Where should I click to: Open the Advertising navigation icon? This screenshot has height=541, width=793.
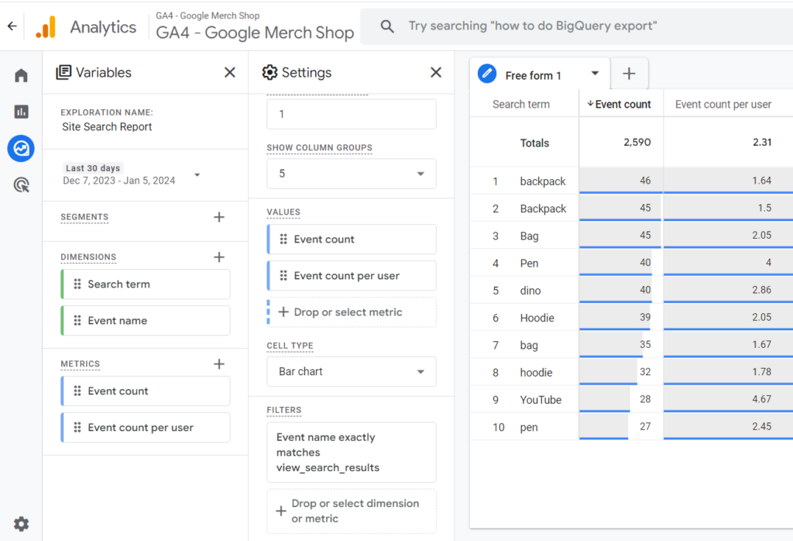(x=21, y=184)
